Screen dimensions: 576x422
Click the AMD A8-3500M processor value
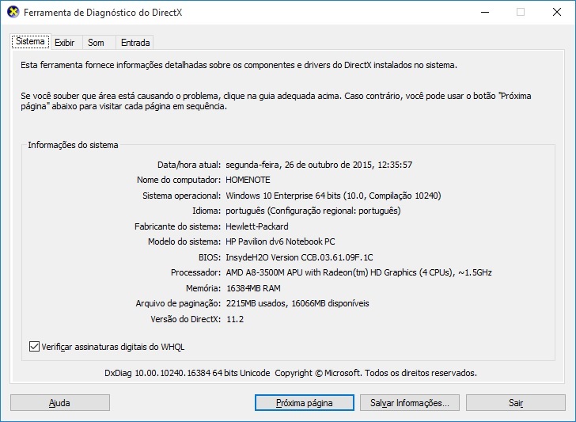[x=358, y=272]
